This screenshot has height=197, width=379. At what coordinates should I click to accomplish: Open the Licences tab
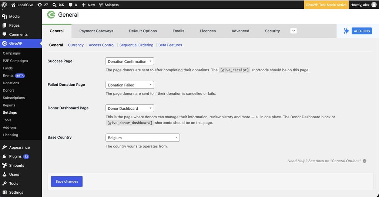(x=208, y=31)
